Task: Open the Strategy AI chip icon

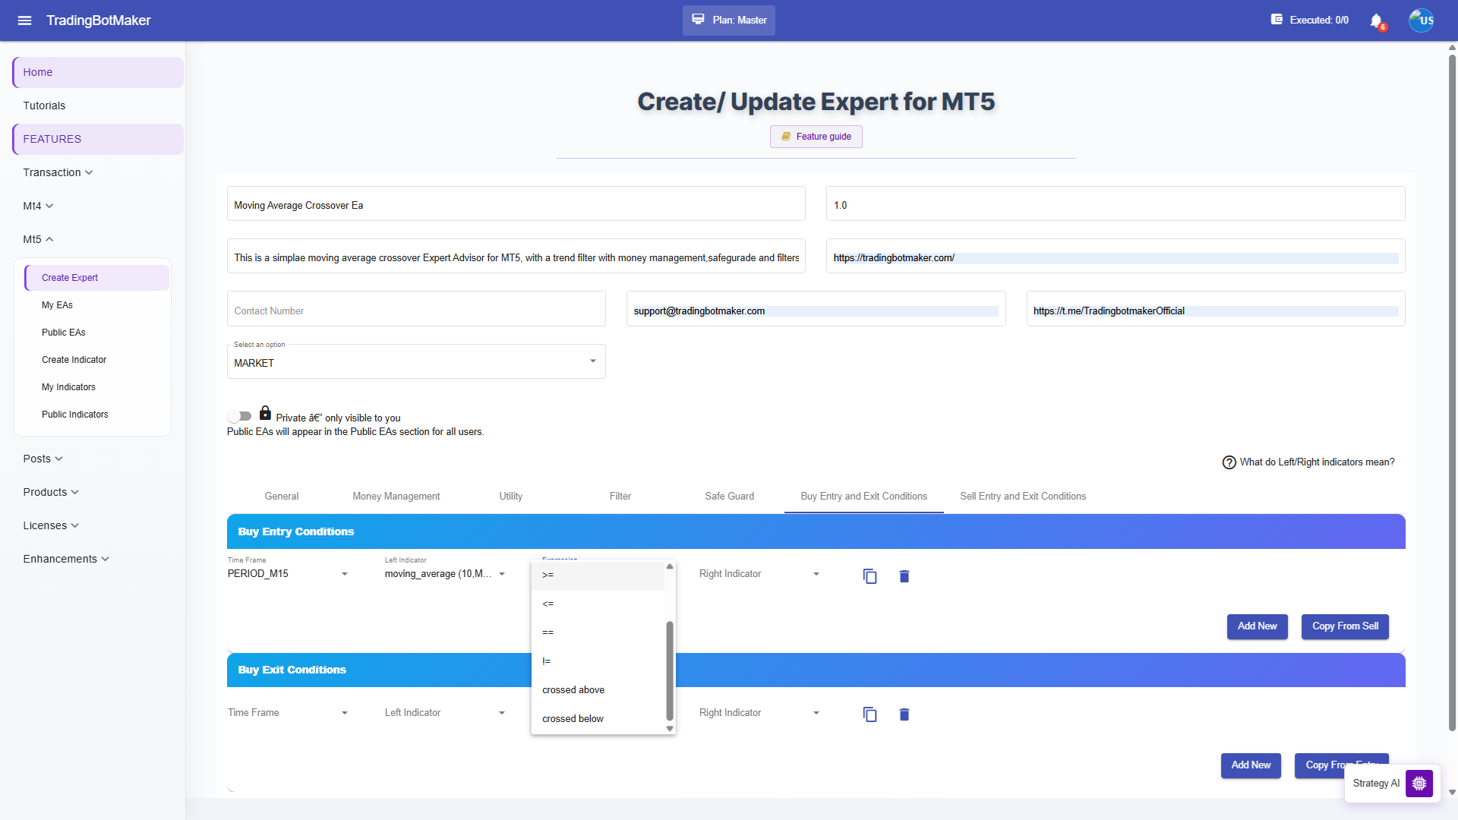Action: click(1419, 783)
